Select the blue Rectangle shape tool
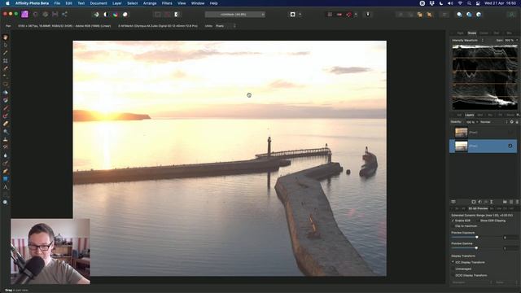The height and width of the screenshot is (293, 521). (6, 179)
